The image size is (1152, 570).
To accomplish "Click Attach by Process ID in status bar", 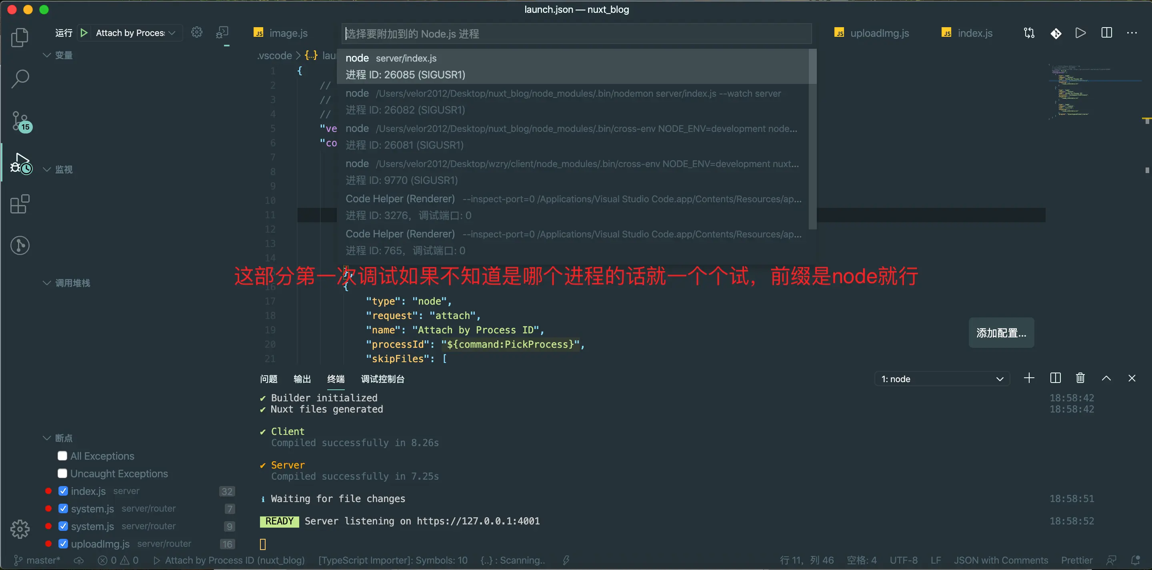I will (229, 560).
